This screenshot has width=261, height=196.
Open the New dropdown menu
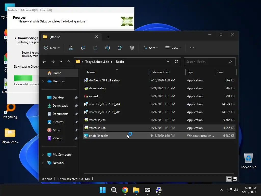pyautogui.click(x=52, y=48)
